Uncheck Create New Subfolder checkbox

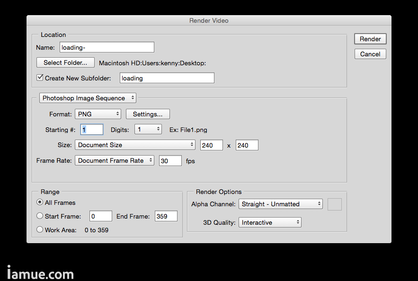40,78
